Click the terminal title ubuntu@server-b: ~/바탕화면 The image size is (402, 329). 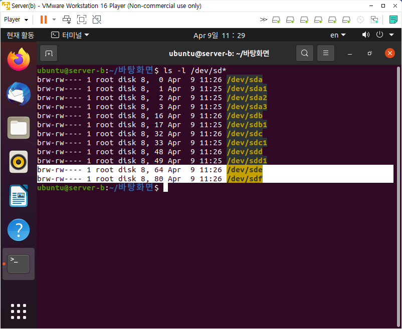[219, 53]
